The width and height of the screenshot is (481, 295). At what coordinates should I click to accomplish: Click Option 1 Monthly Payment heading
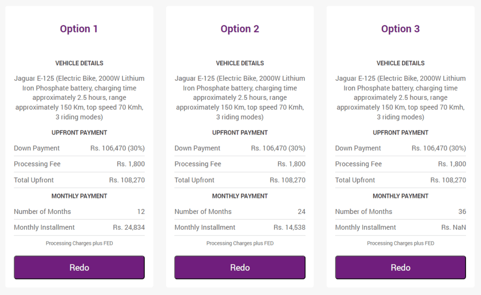(79, 196)
